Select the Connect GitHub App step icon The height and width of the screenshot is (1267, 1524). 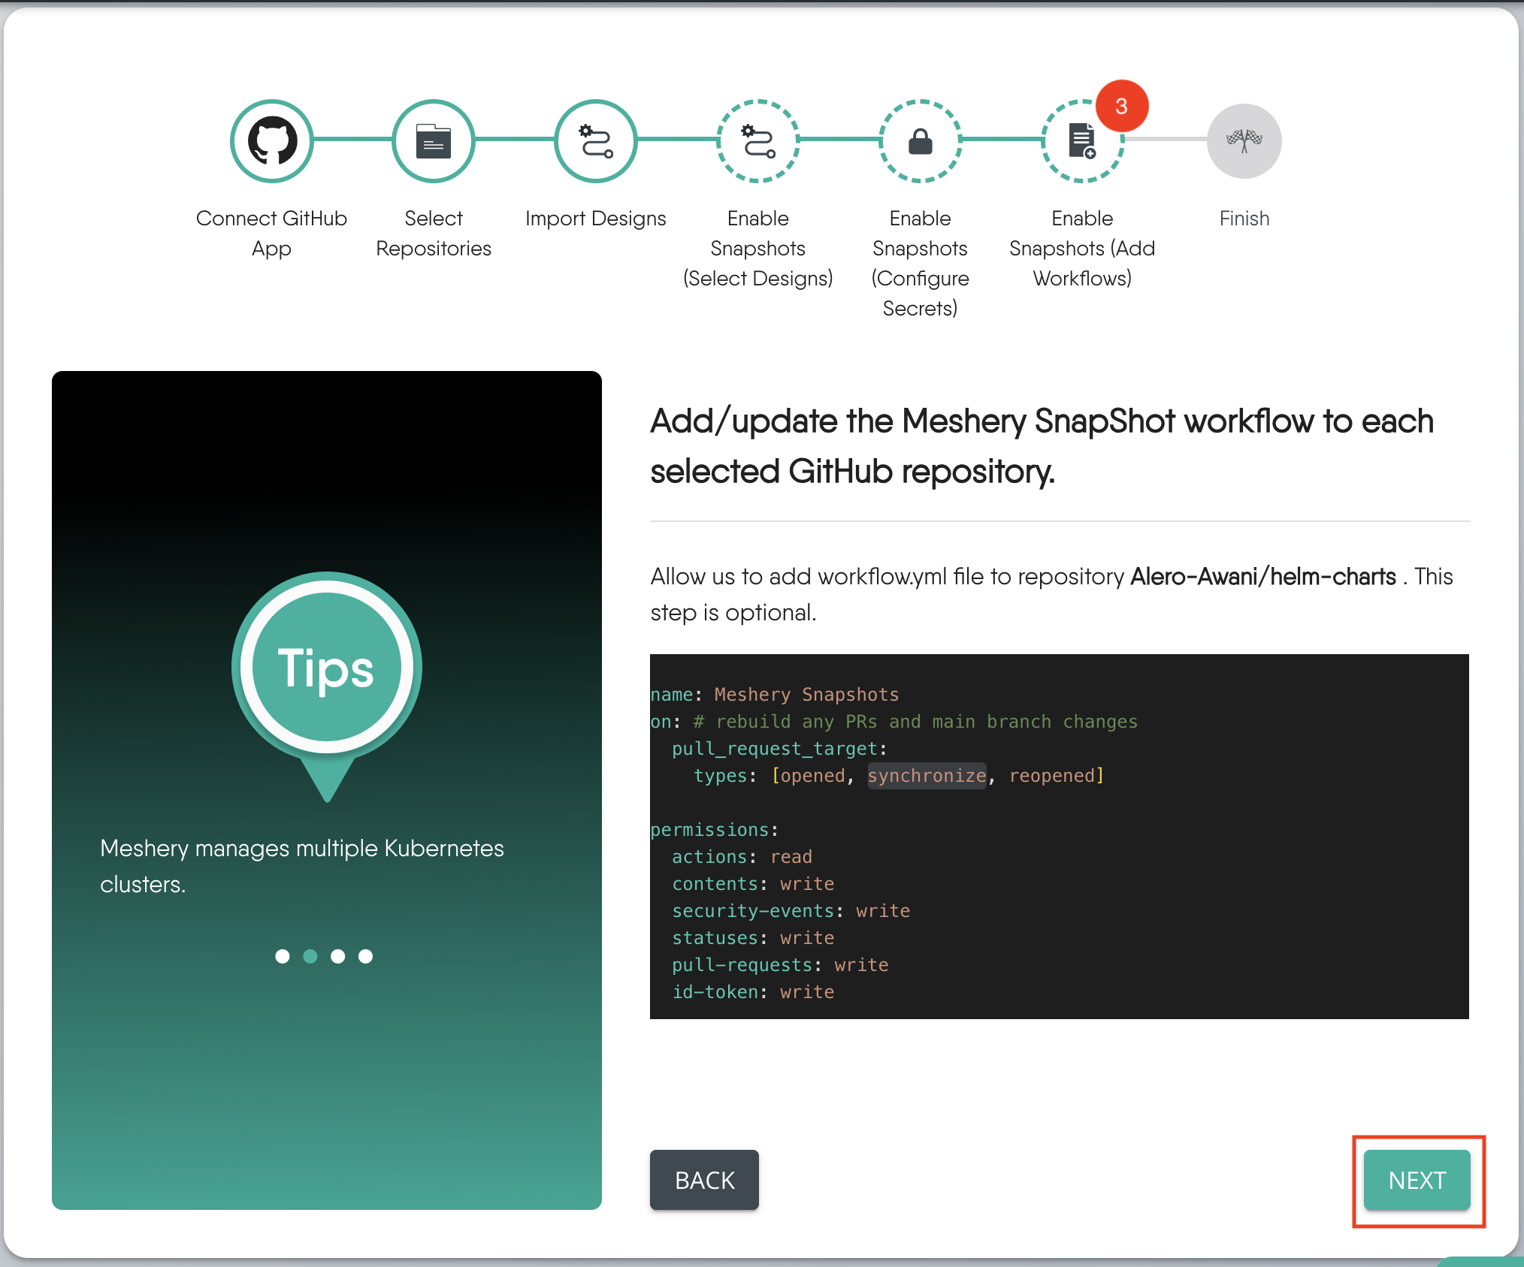point(271,141)
